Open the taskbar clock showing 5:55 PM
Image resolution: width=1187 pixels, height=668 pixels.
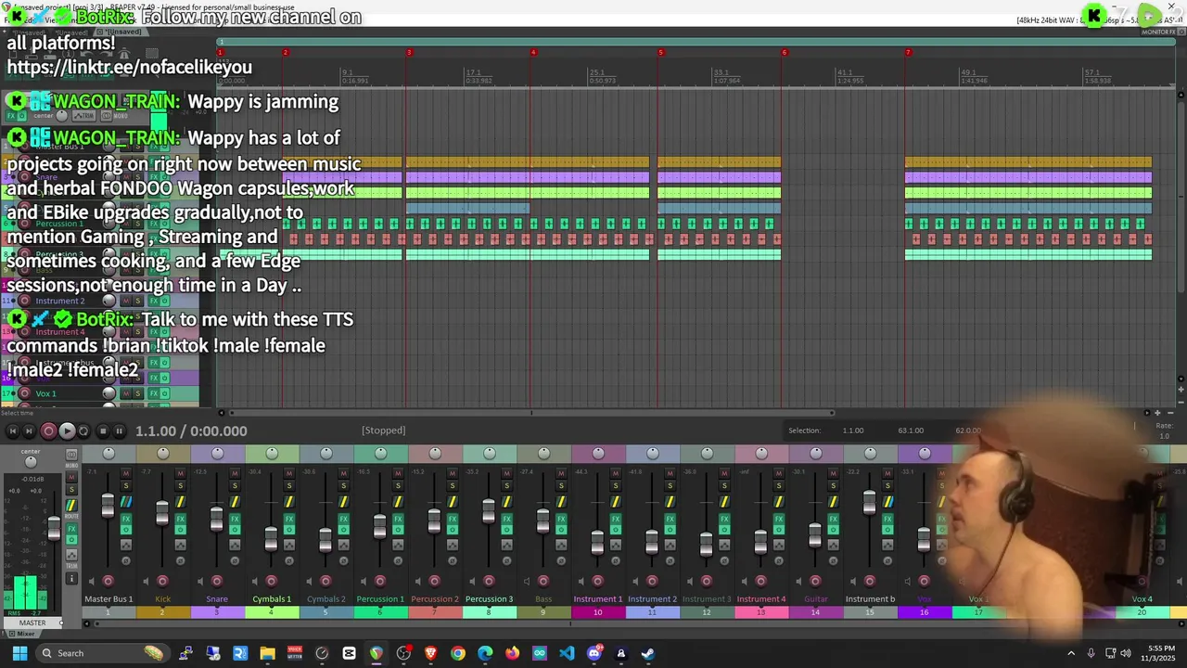click(x=1161, y=653)
